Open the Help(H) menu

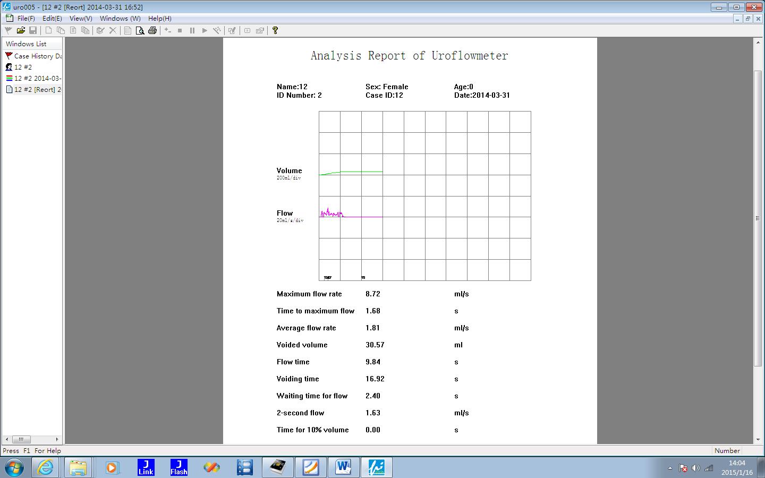pos(159,19)
